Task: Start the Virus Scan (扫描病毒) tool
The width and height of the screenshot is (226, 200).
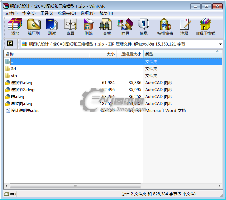Action: (165, 27)
